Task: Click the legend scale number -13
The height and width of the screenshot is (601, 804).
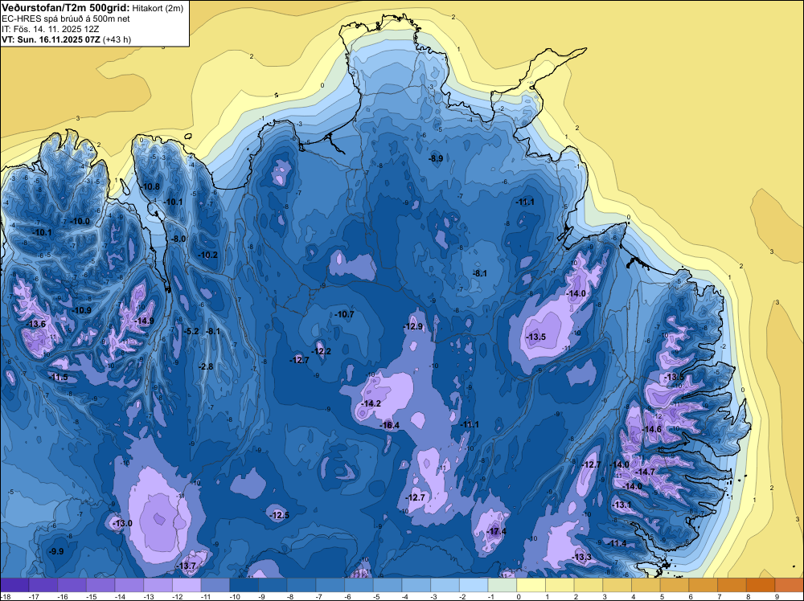Action: (x=149, y=596)
